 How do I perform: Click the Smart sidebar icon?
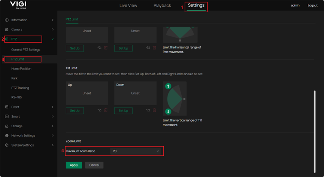(7, 116)
